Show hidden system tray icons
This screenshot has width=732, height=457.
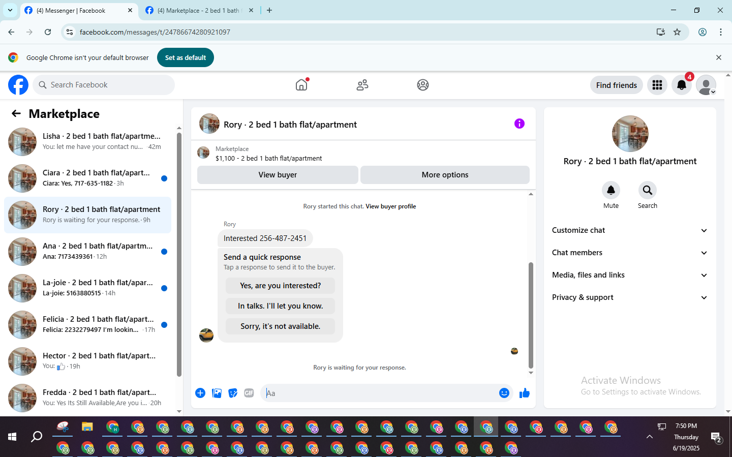[650, 437]
